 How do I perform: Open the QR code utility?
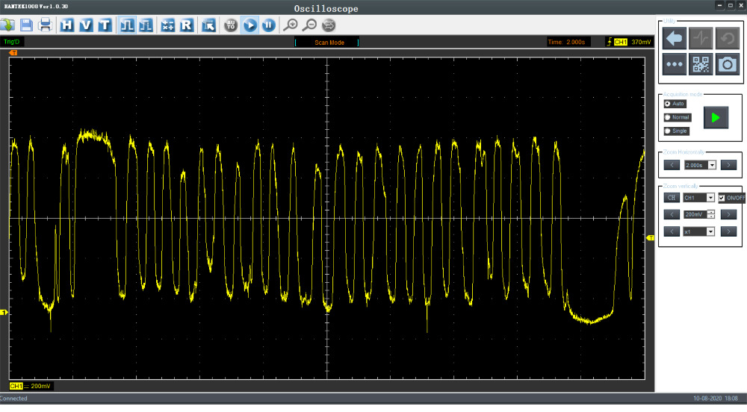(701, 64)
